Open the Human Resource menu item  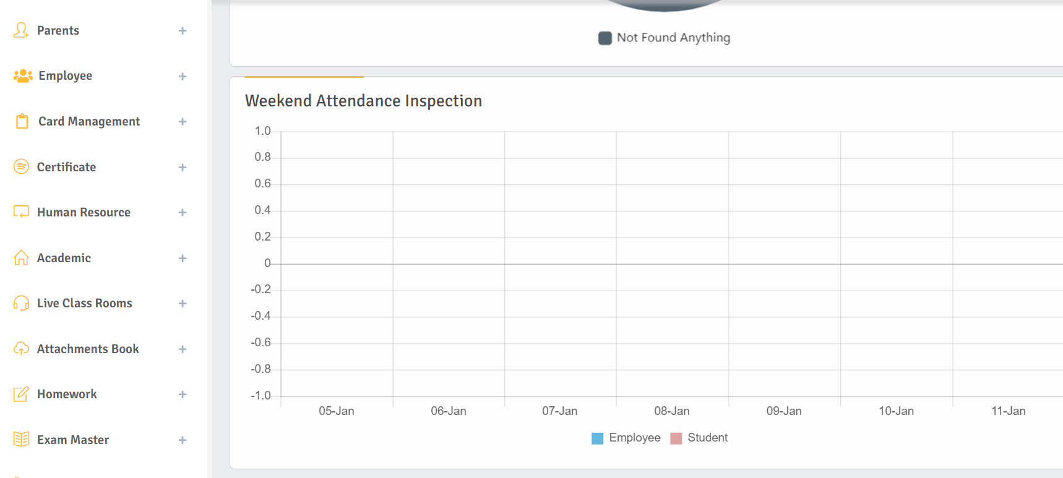[x=84, y=212]
